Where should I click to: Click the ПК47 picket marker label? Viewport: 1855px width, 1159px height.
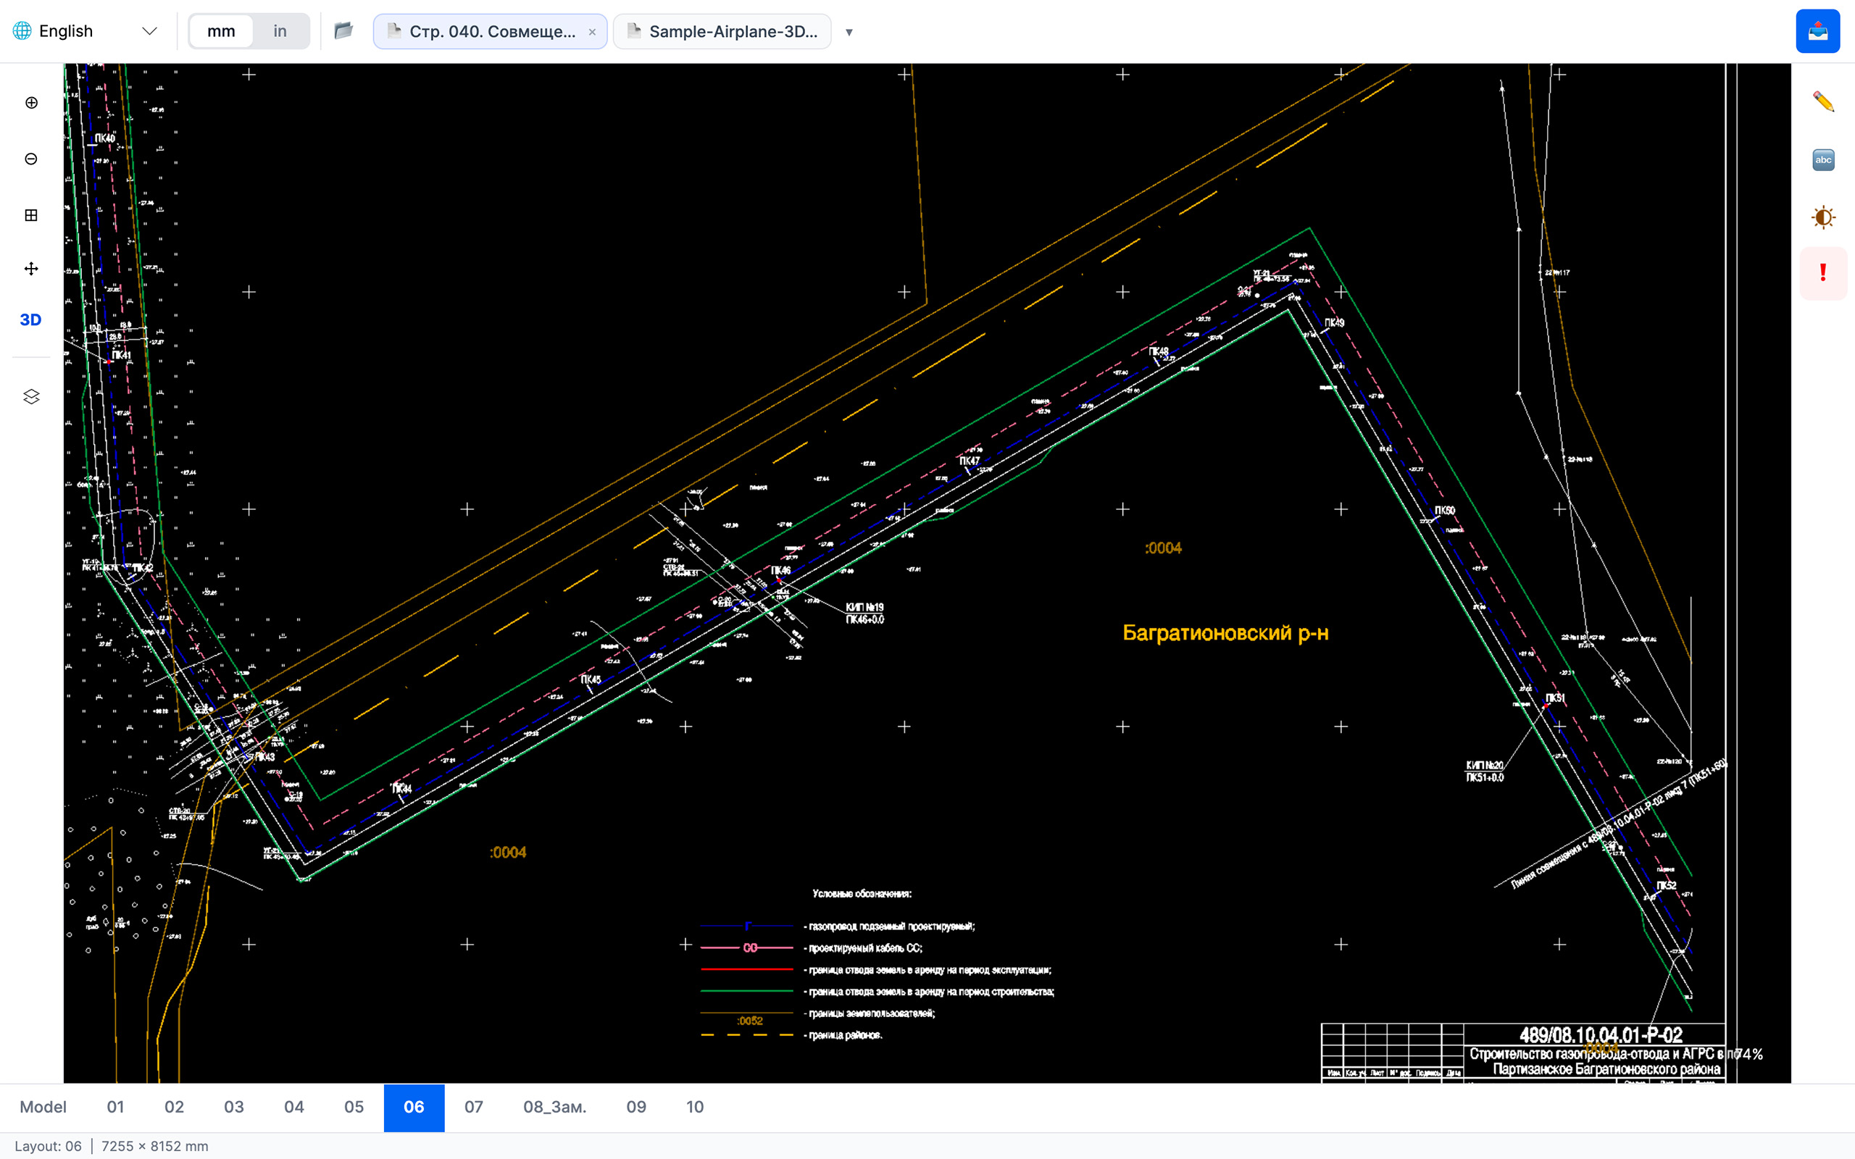969,461
